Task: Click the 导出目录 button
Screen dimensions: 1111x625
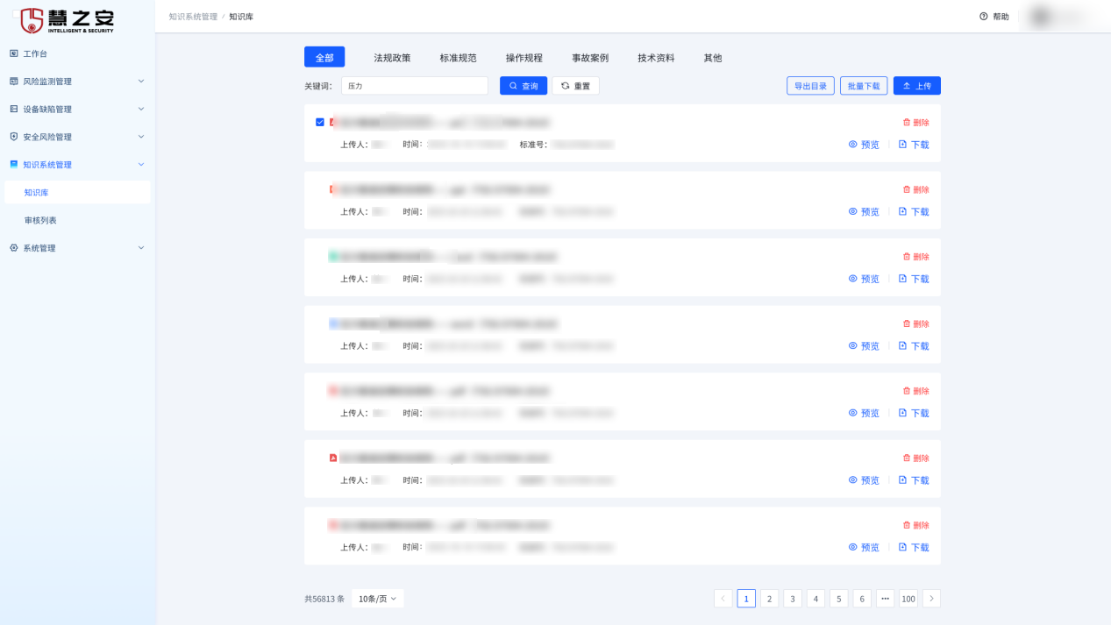Action: pyautogui.click(x=810, y=86)
